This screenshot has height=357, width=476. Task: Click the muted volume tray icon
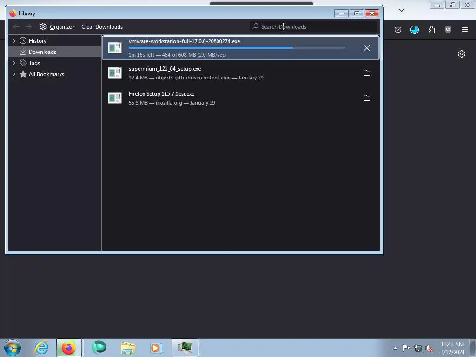pyautogui.click(x=429, y=348)
